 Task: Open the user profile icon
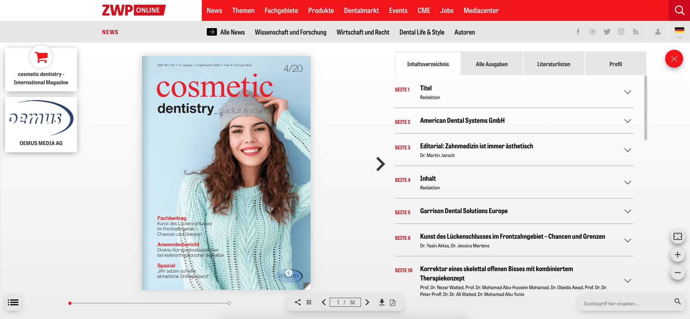[x=658, y=32]
